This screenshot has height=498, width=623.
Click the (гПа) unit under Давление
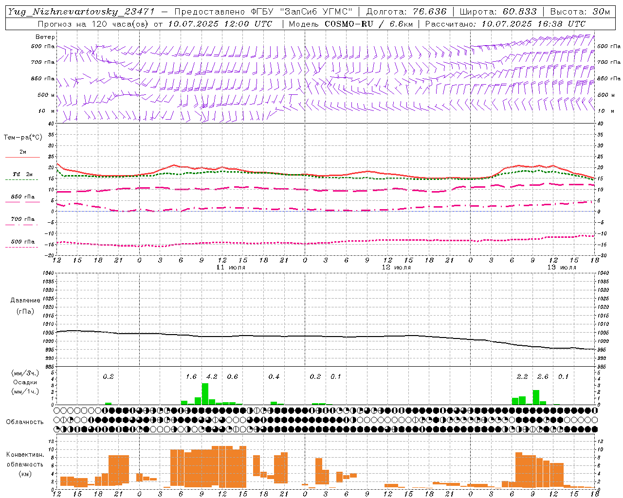pos(25,311)
